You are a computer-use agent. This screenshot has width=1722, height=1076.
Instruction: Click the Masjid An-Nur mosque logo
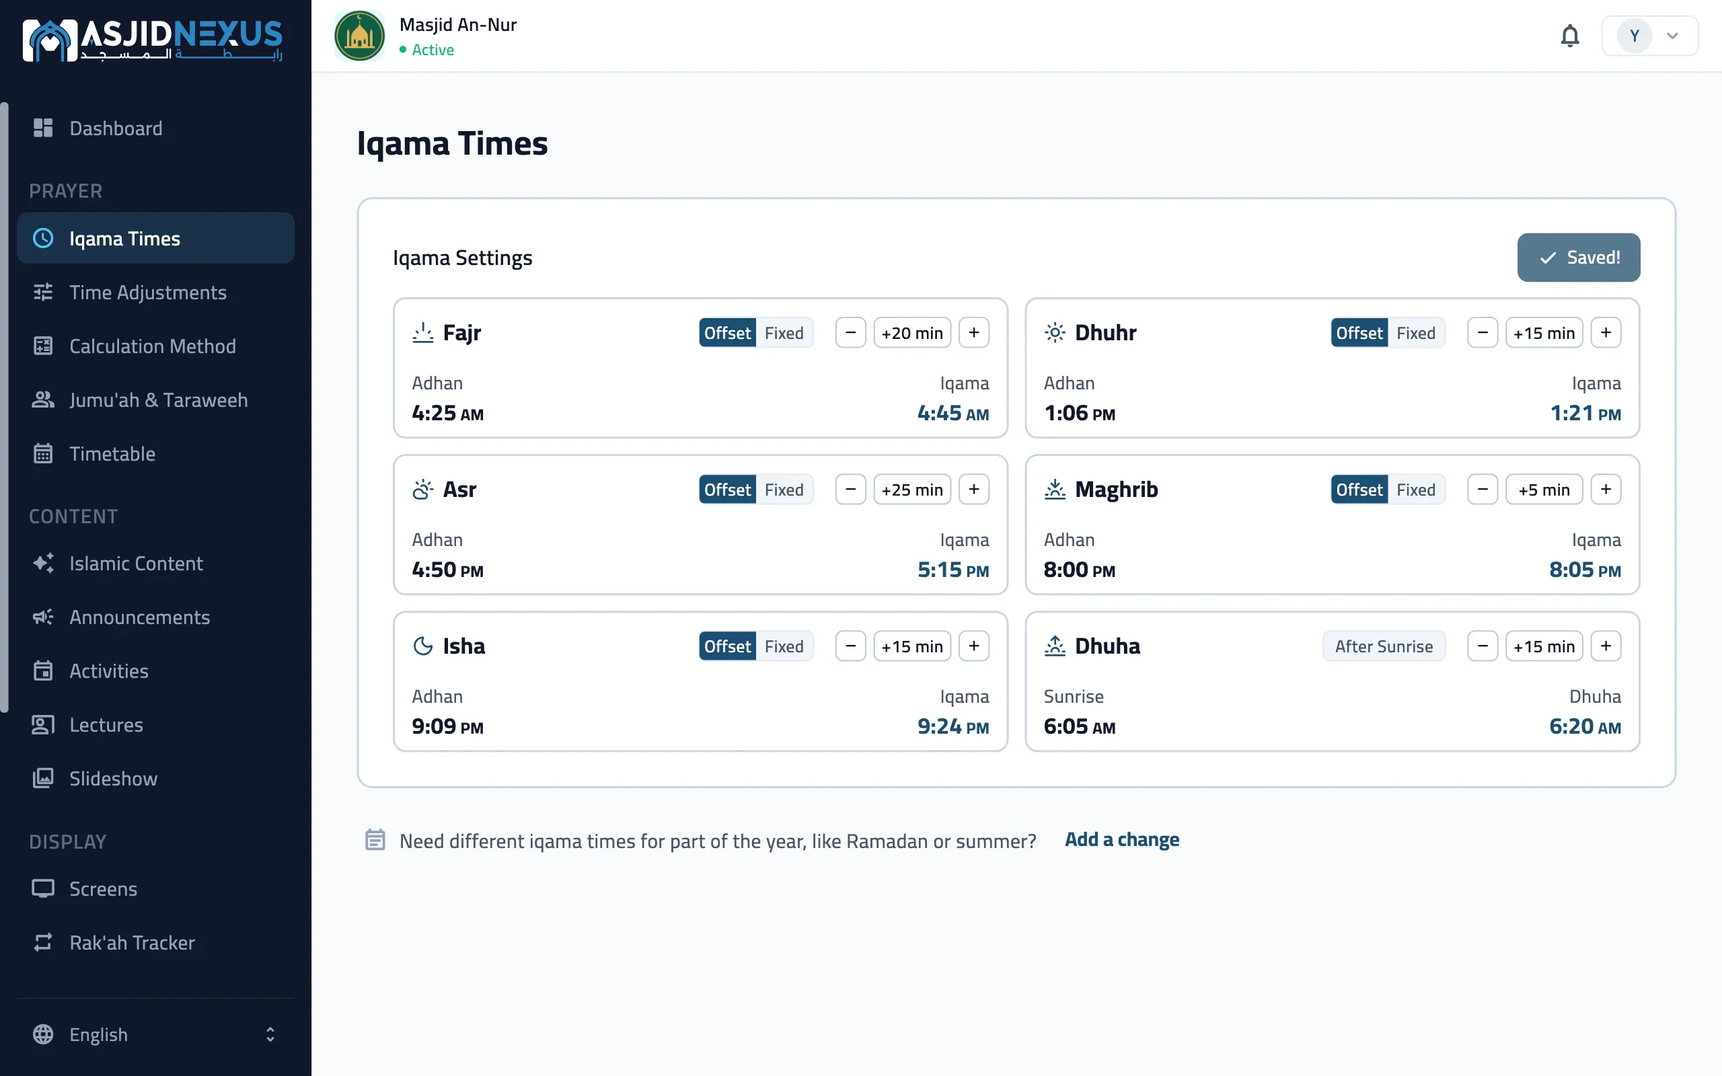pyautogui.click(x=359, y=36)
